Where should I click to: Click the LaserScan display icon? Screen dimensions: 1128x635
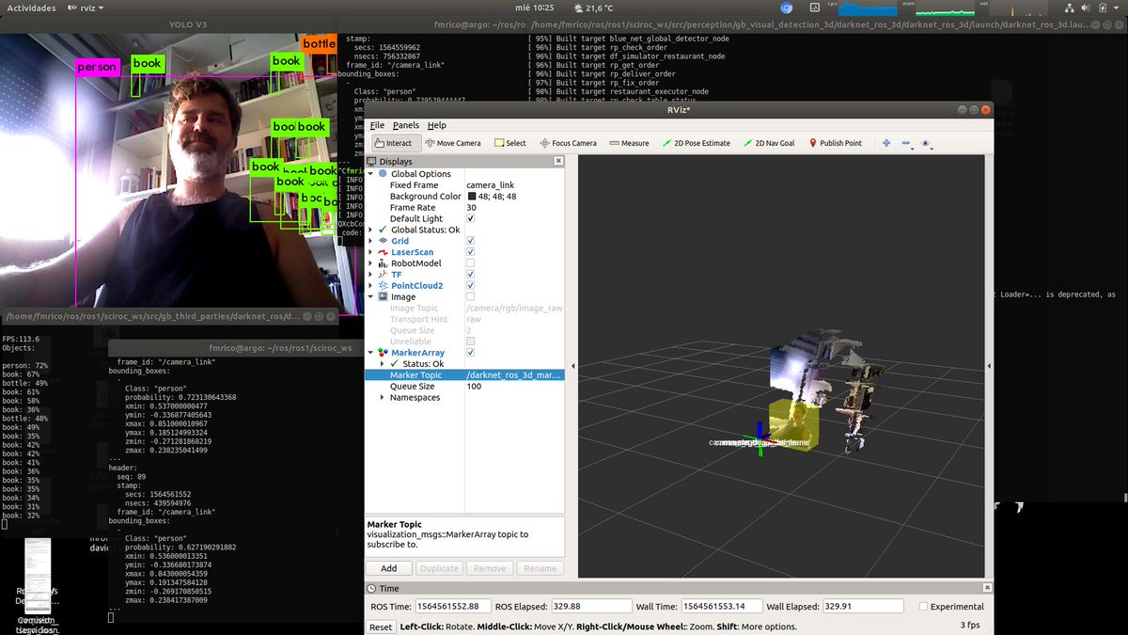tap(383, 252)
